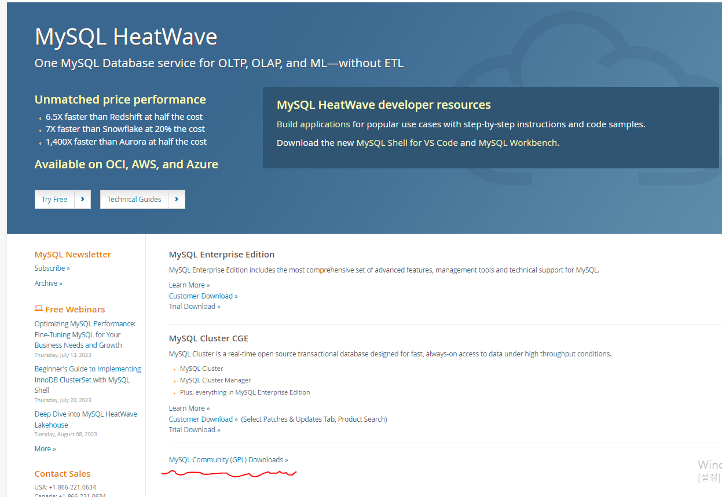722x497 pixels.
Task: Click the MySQL Newsletter heading
Action: [73, 255]
